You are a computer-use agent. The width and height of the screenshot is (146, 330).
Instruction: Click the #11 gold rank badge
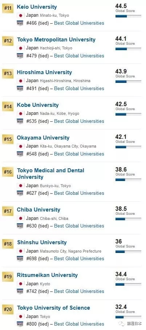[x=8, y=9]
